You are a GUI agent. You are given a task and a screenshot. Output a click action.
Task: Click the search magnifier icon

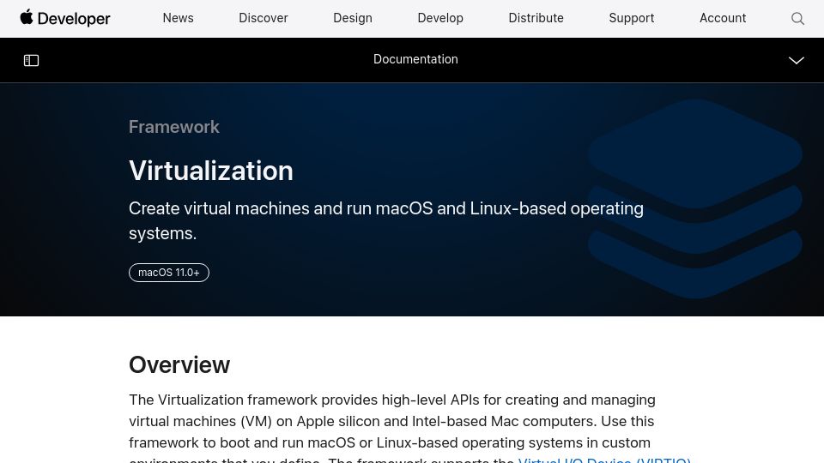click(x=797, y=18)
